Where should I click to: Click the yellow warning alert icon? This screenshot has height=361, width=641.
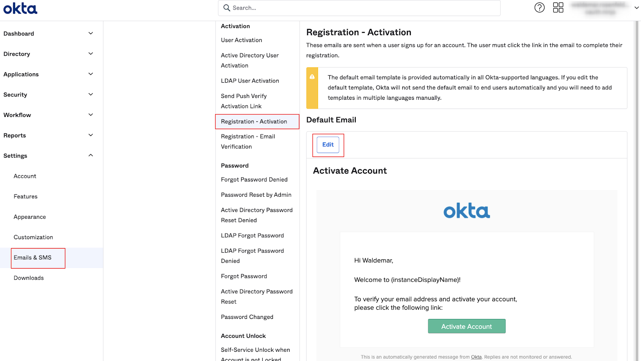click(312, 77)
